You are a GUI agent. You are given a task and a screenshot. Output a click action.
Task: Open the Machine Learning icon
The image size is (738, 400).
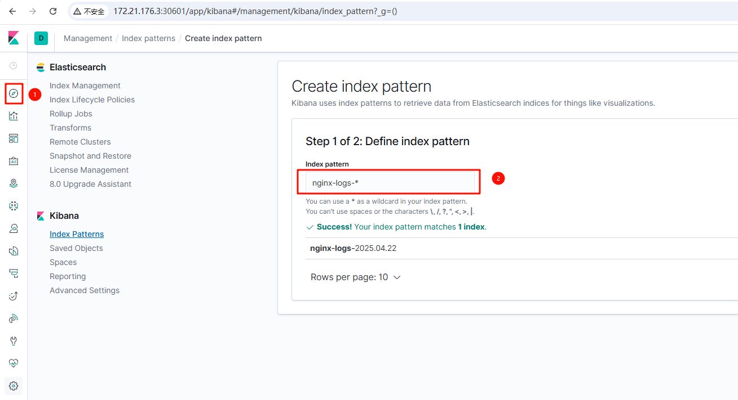(x=14, y=206)
